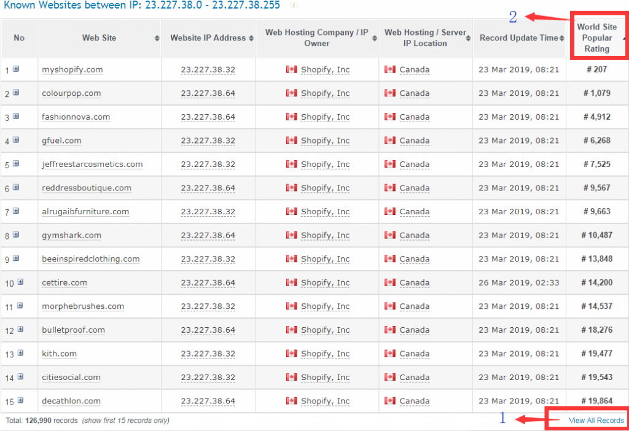
Task: Click IP 23.227.38.64 in colourpop.com row
Action: [x=208, y=93]
